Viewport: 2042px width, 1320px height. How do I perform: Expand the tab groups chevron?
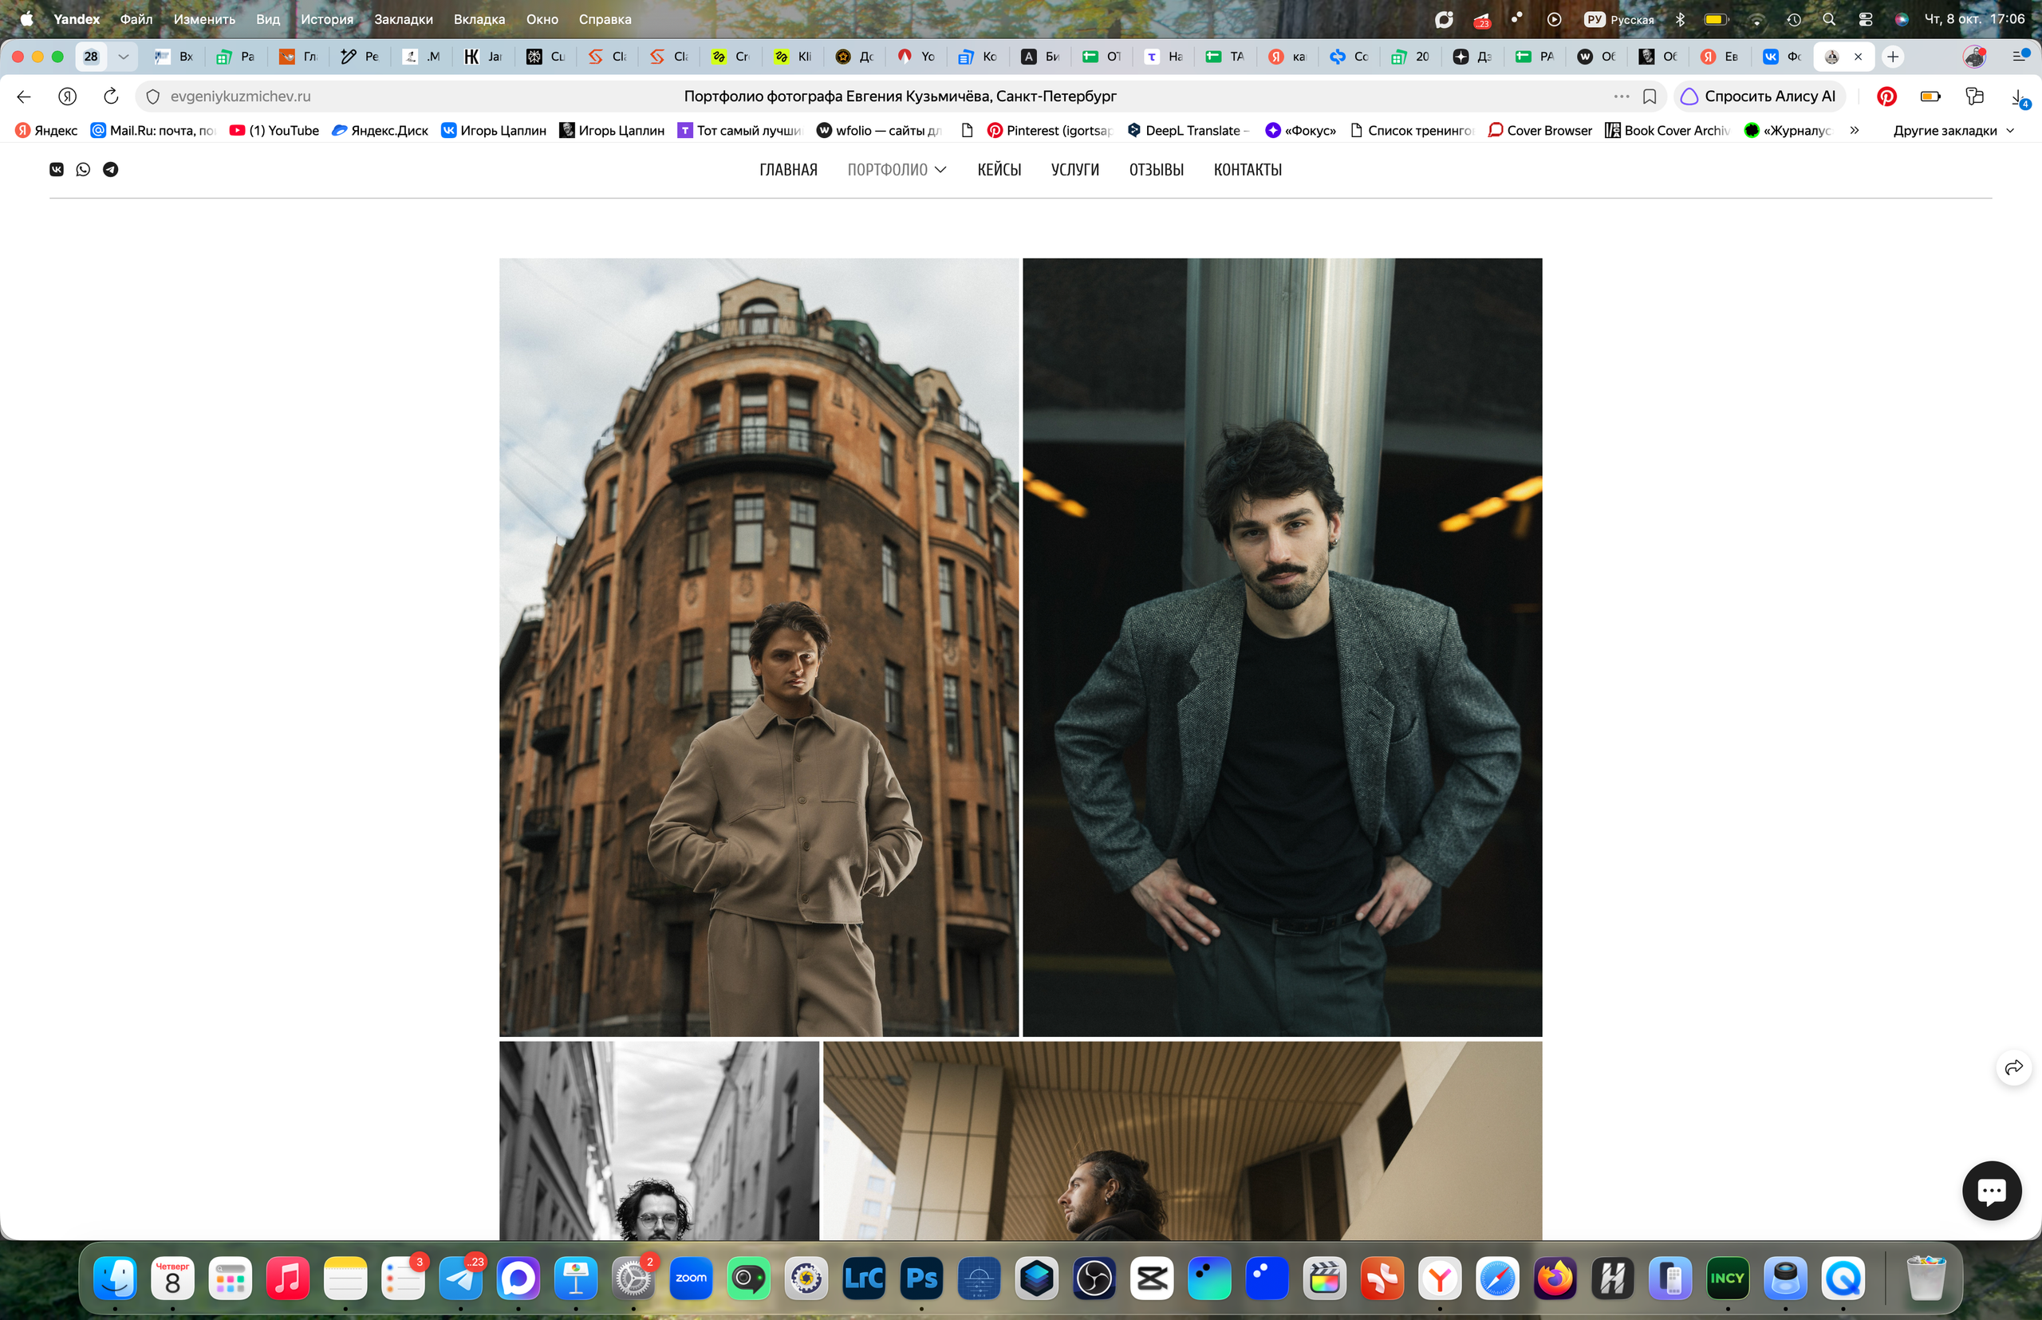click(124, 57)
